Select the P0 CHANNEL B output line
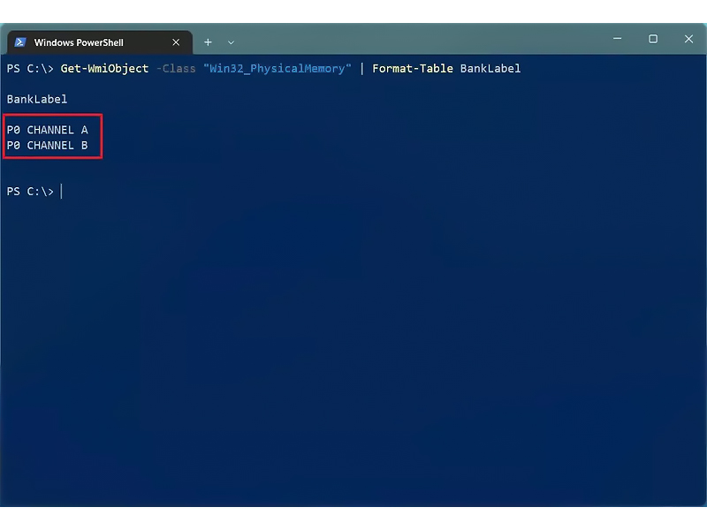Screen dimensions: 707x530 point(48,146)
